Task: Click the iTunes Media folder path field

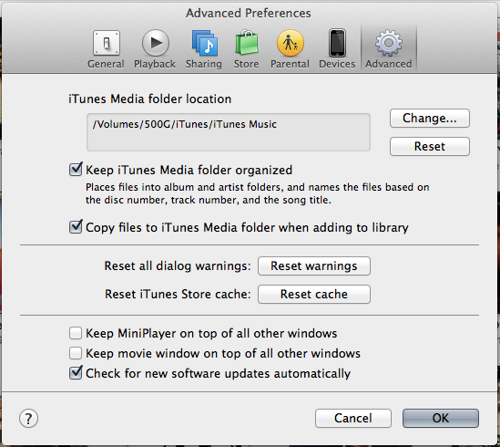Action: tap(229, 132)
